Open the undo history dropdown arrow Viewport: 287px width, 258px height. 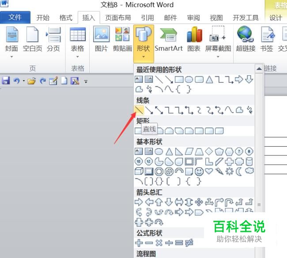pyautogui.click(x=24, y=81)
